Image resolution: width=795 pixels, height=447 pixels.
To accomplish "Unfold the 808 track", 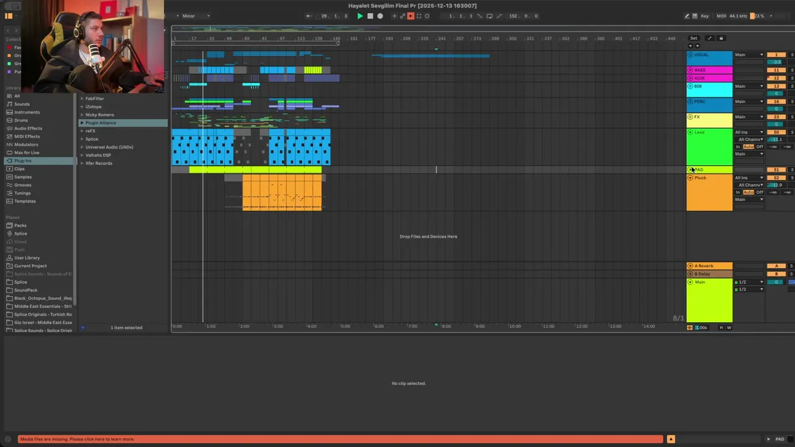I will (690, 86).
